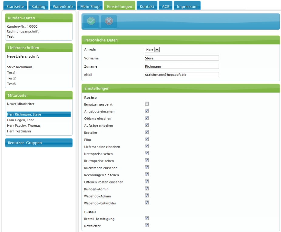The width and height of the screenshot is (281, 232).
Task: Uncheck the Newsletter checkbox
Action: (147, 225)
